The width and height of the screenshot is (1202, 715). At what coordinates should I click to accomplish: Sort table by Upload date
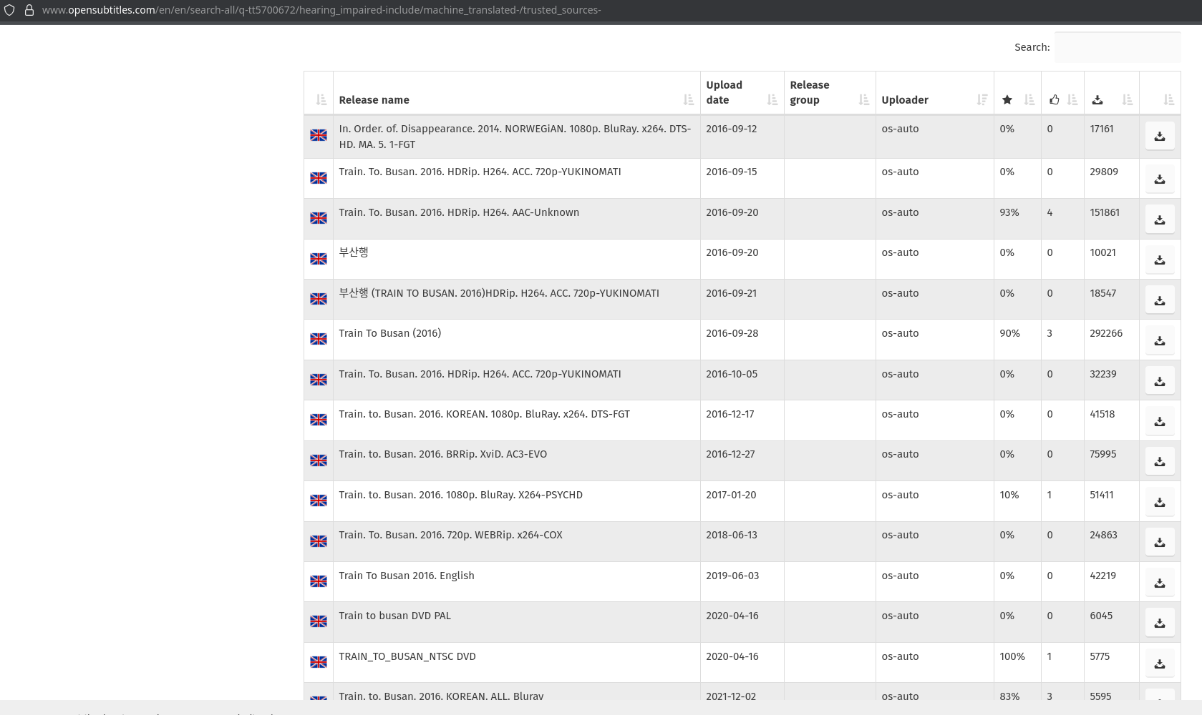pyautogui.click(x=742, y=93)
